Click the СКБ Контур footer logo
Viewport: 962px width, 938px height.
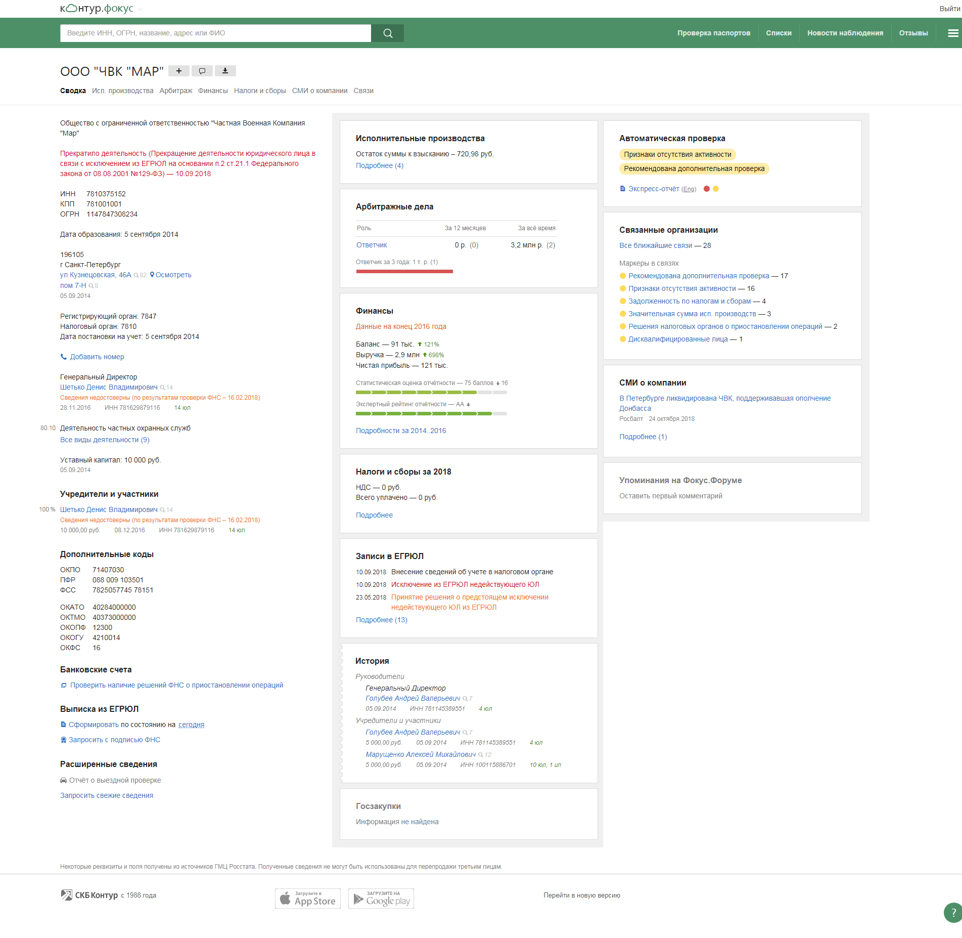click(89, 895)
